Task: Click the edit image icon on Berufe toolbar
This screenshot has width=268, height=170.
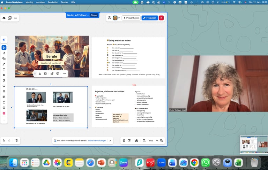Action: [45, 74]
